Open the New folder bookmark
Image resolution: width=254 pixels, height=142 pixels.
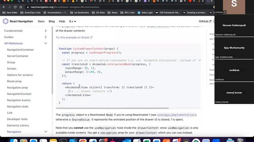10,13
